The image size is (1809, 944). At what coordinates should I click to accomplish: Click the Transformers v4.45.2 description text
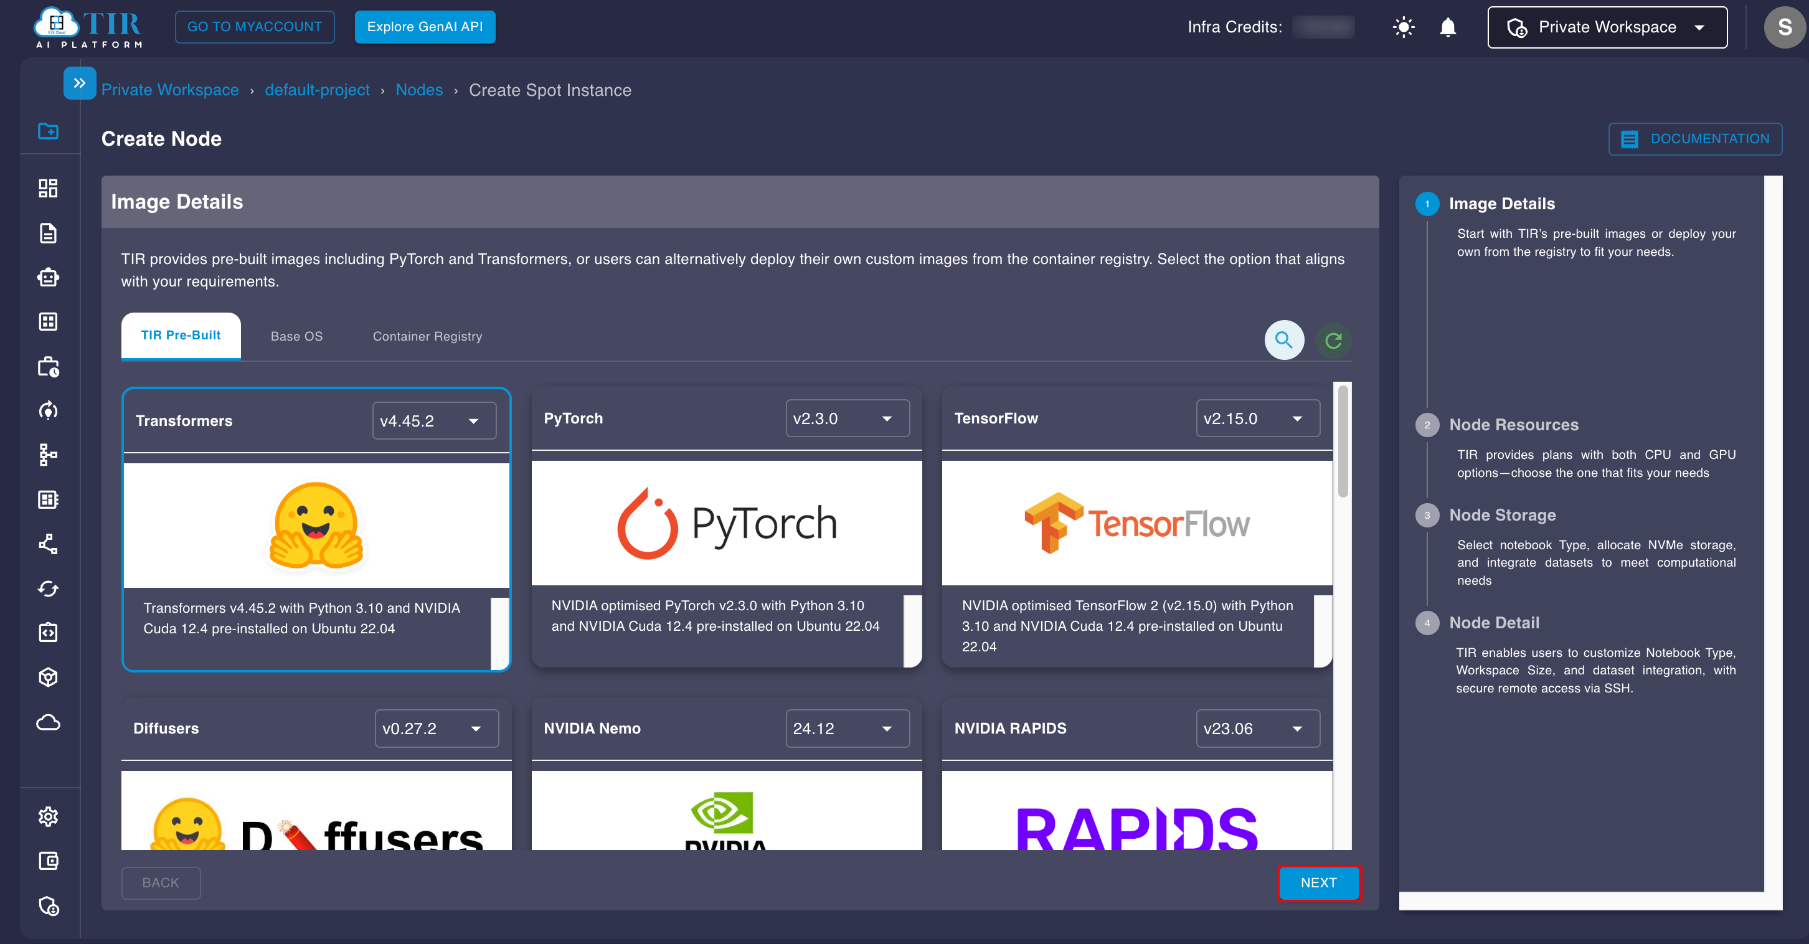(x=302, y=618)
